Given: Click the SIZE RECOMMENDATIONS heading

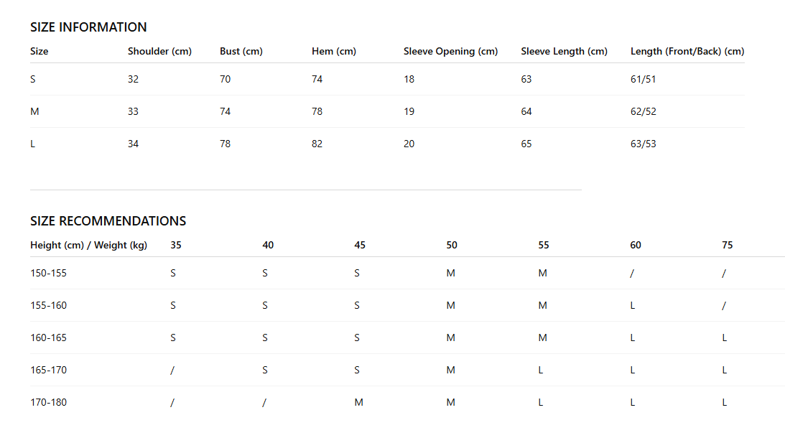Looking at the screenshot, I should [x=108, y=220].
